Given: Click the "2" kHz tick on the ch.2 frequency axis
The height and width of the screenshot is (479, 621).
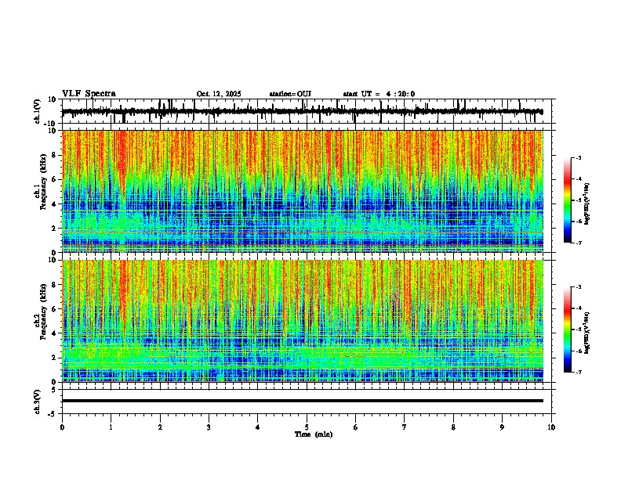Looking at the screenshot, I should (54, 358).
